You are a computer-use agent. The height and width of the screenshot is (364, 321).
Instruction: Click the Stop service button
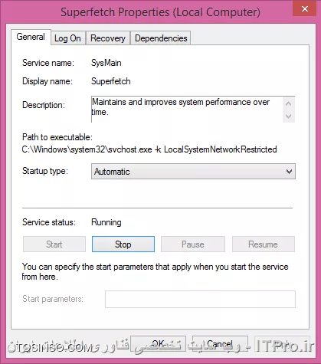[123, 244]
